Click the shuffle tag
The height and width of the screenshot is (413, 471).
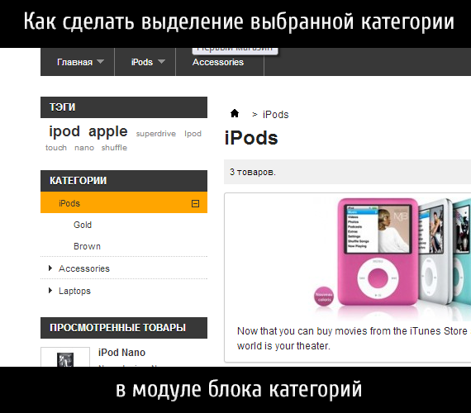(114, 148)
